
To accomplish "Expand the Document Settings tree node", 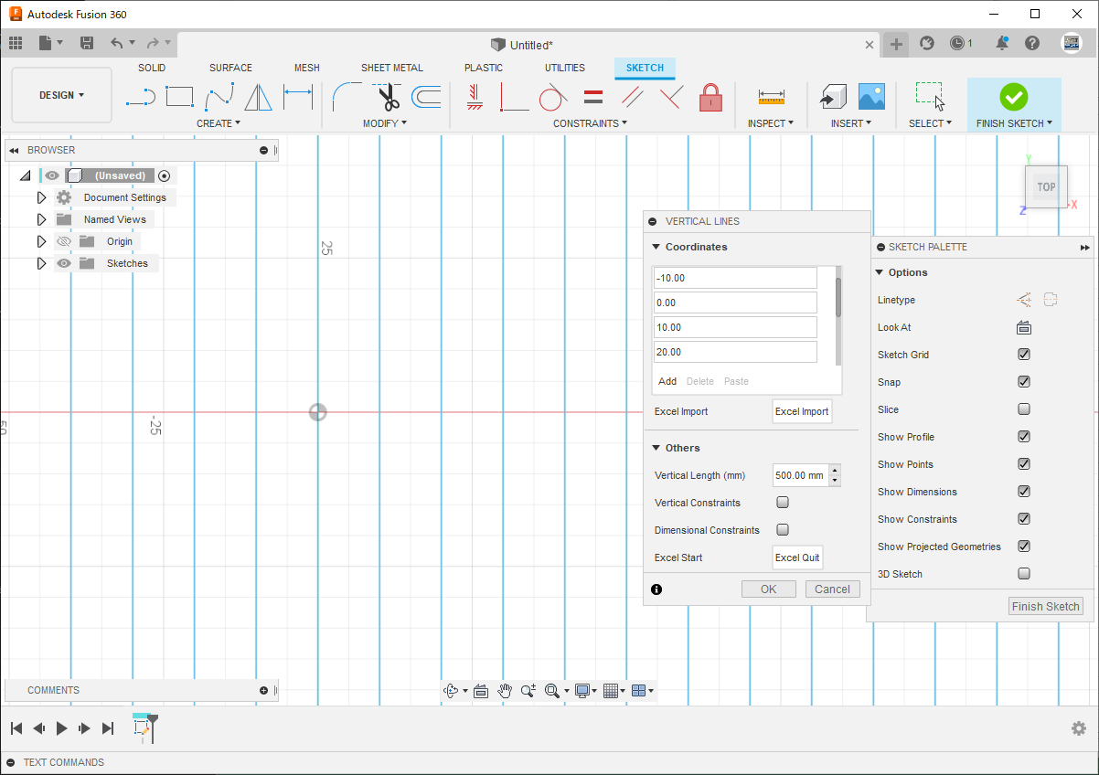I will 41,197.
